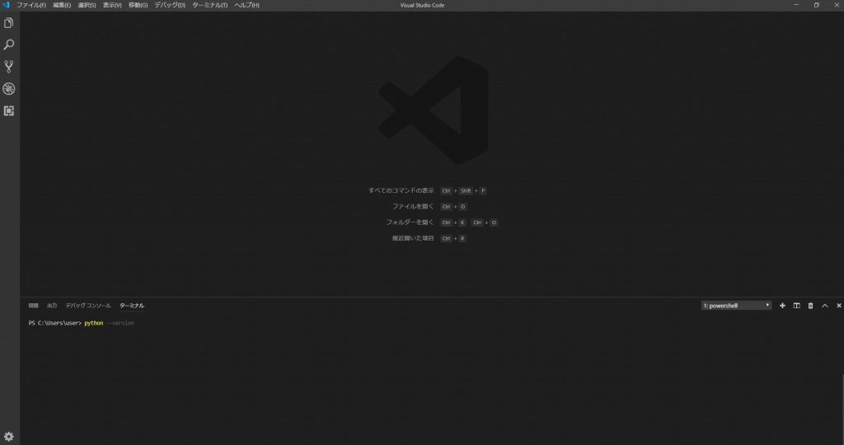The image size is (844, 445).
Task: Minimize the VS Code window
Action: 796,5
